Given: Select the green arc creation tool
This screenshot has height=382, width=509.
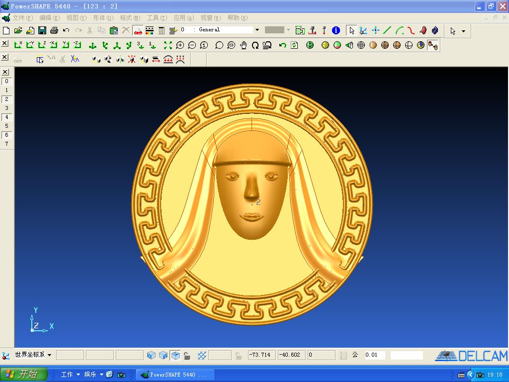Looking at the screenshot, I should tap(399, 30).
